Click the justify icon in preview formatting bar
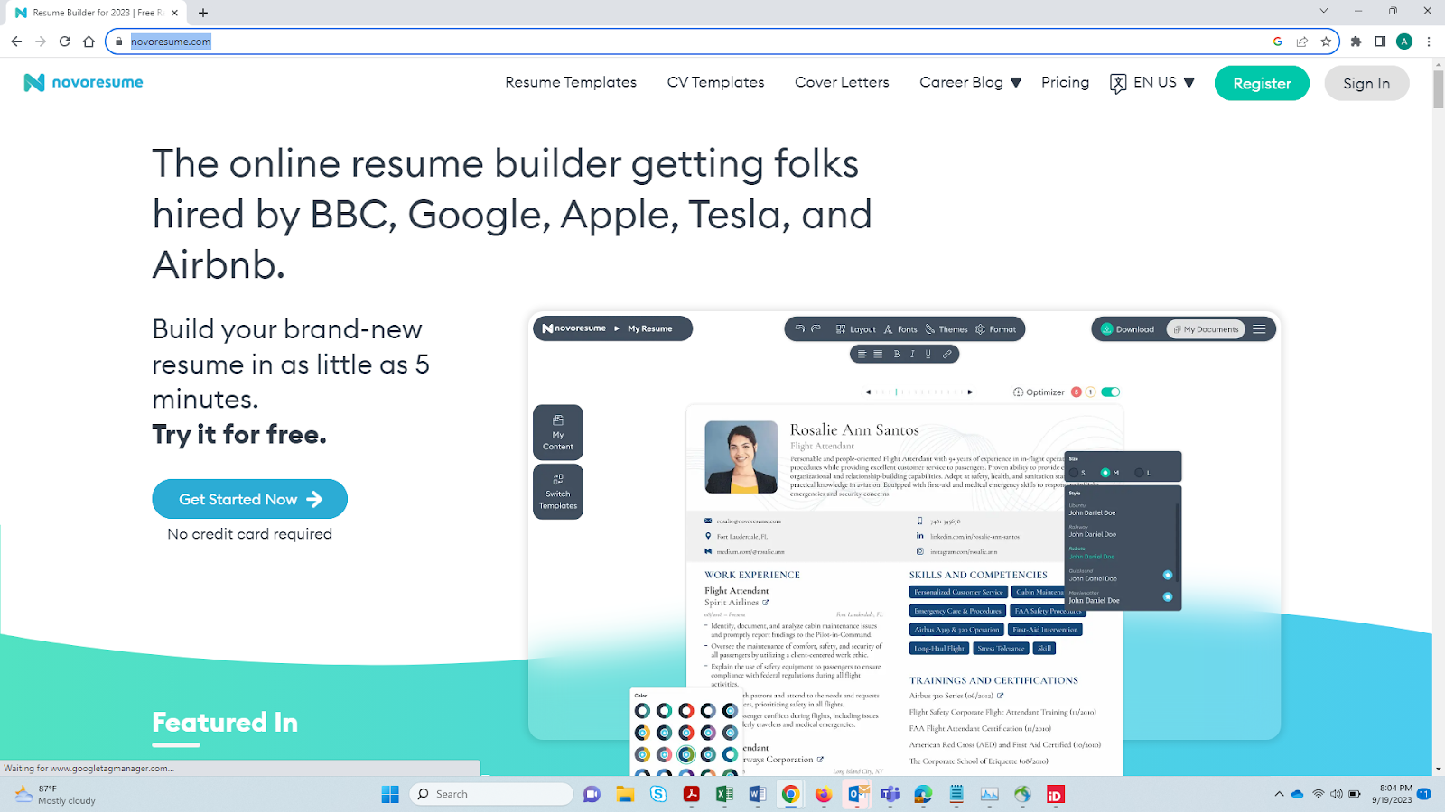The image size is (1445, 812). tap(878, 355)
